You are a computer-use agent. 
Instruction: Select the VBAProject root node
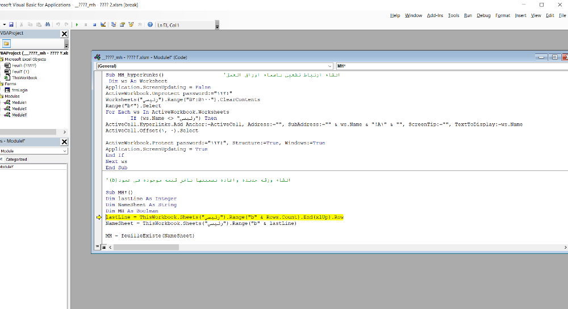point(35,53)
